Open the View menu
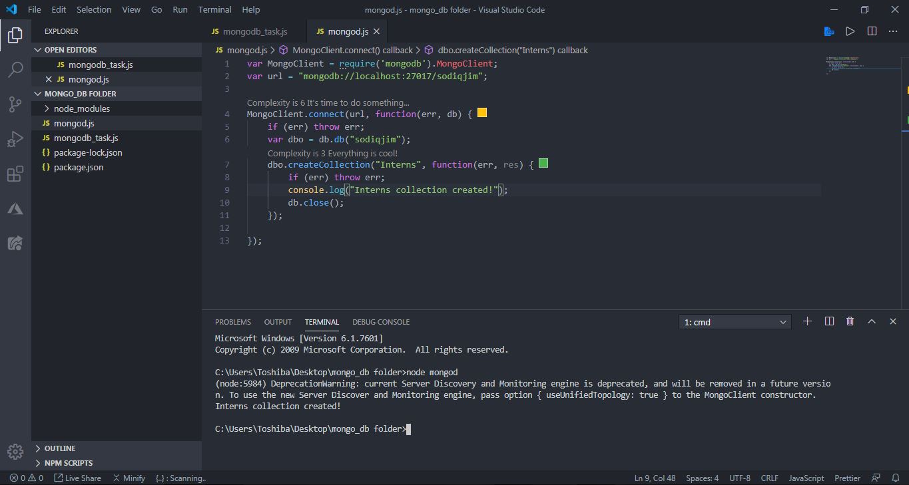The height and width of the screenshot is (485, 909). [x=131, y=9]
